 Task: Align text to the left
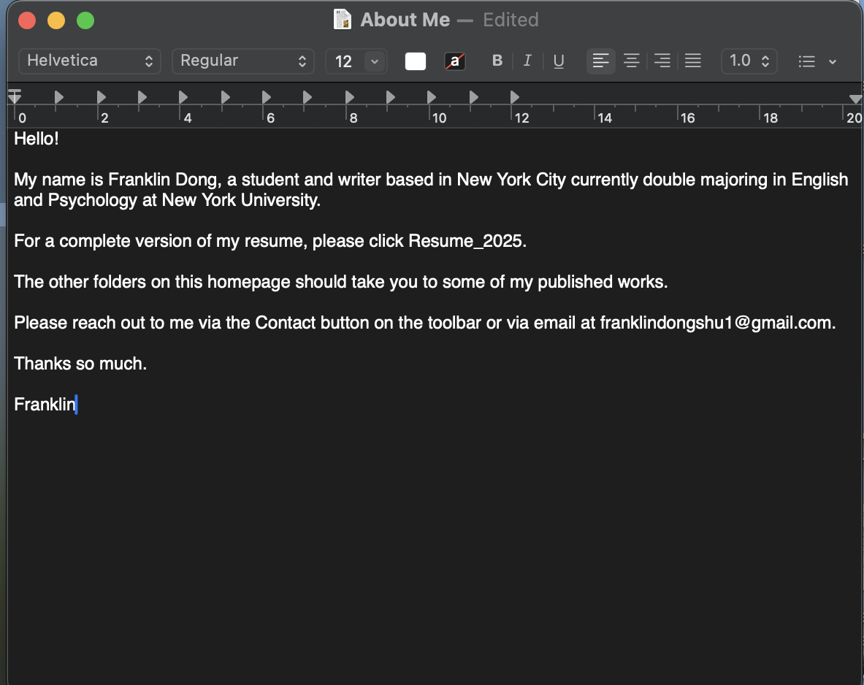[600, 61]
